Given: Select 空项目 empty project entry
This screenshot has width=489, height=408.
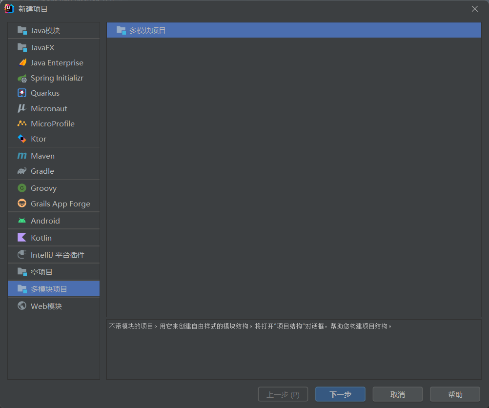Looking at the screenshot, I should click(x=54, y=272).
